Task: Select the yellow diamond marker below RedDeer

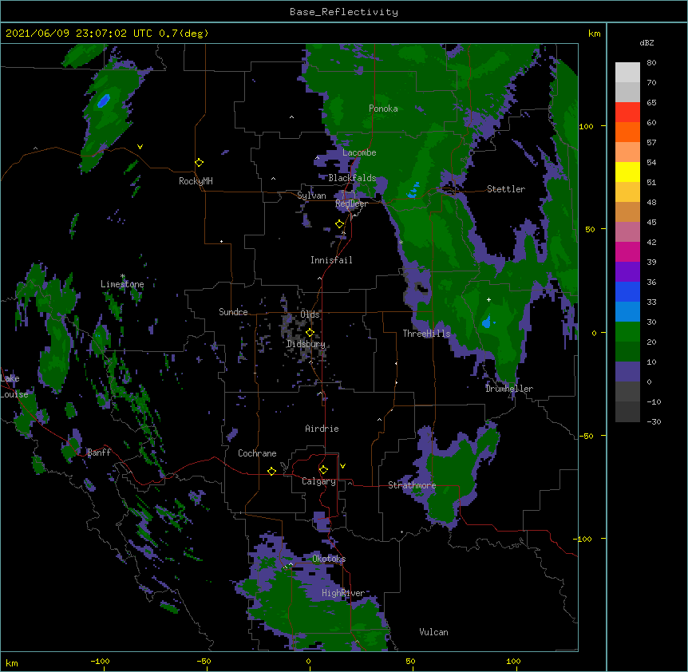Action: click(340, 224)
